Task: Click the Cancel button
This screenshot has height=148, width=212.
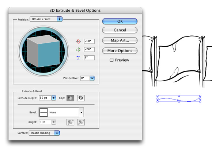Action: point(120,30)
